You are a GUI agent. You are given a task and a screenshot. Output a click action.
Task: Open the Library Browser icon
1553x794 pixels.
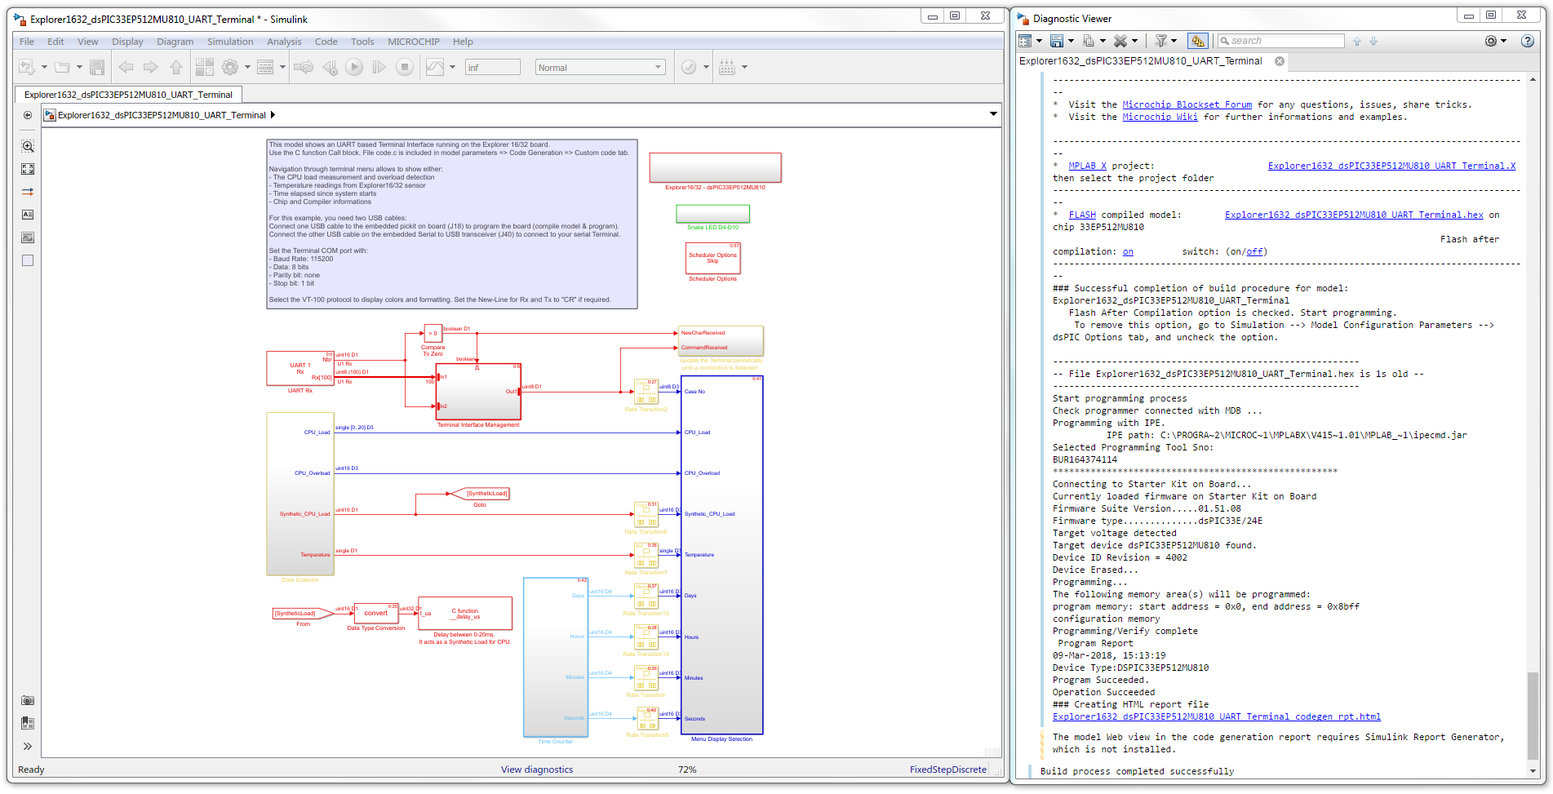pyautogui.click(x=204, y=68)
